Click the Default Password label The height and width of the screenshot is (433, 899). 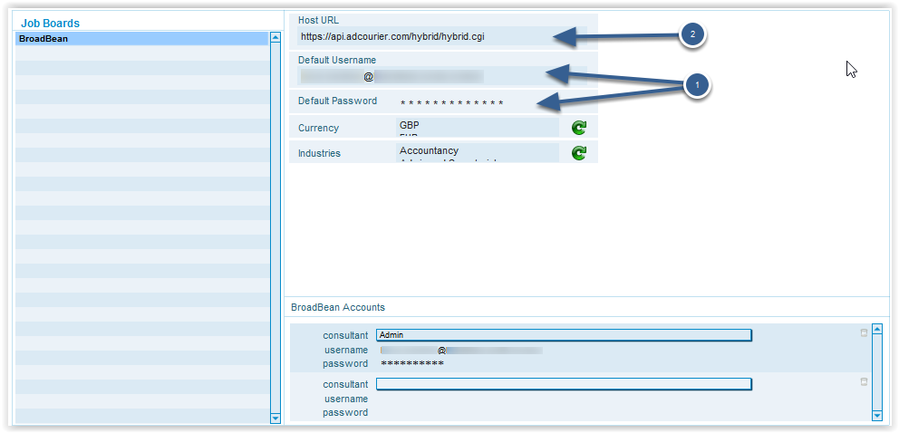click(x=338, y=101)
